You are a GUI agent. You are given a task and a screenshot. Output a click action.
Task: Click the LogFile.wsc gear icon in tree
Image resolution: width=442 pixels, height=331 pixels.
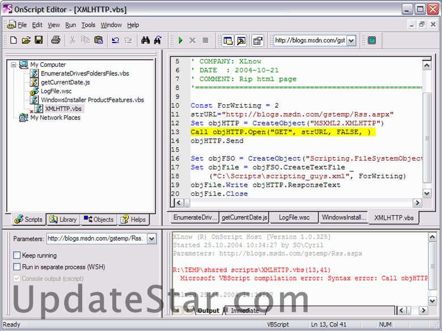pos(35,91)
